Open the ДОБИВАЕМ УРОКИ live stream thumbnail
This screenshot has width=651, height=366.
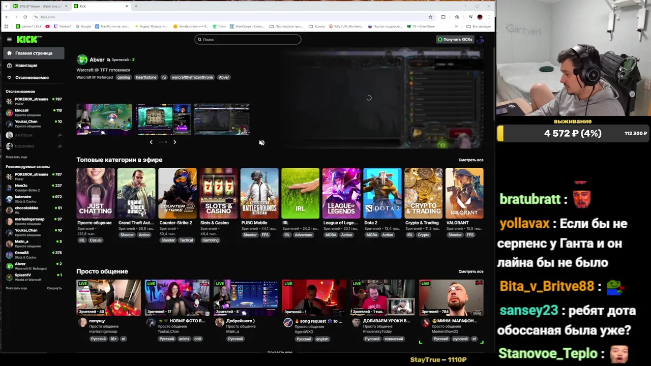pos(382,297)
